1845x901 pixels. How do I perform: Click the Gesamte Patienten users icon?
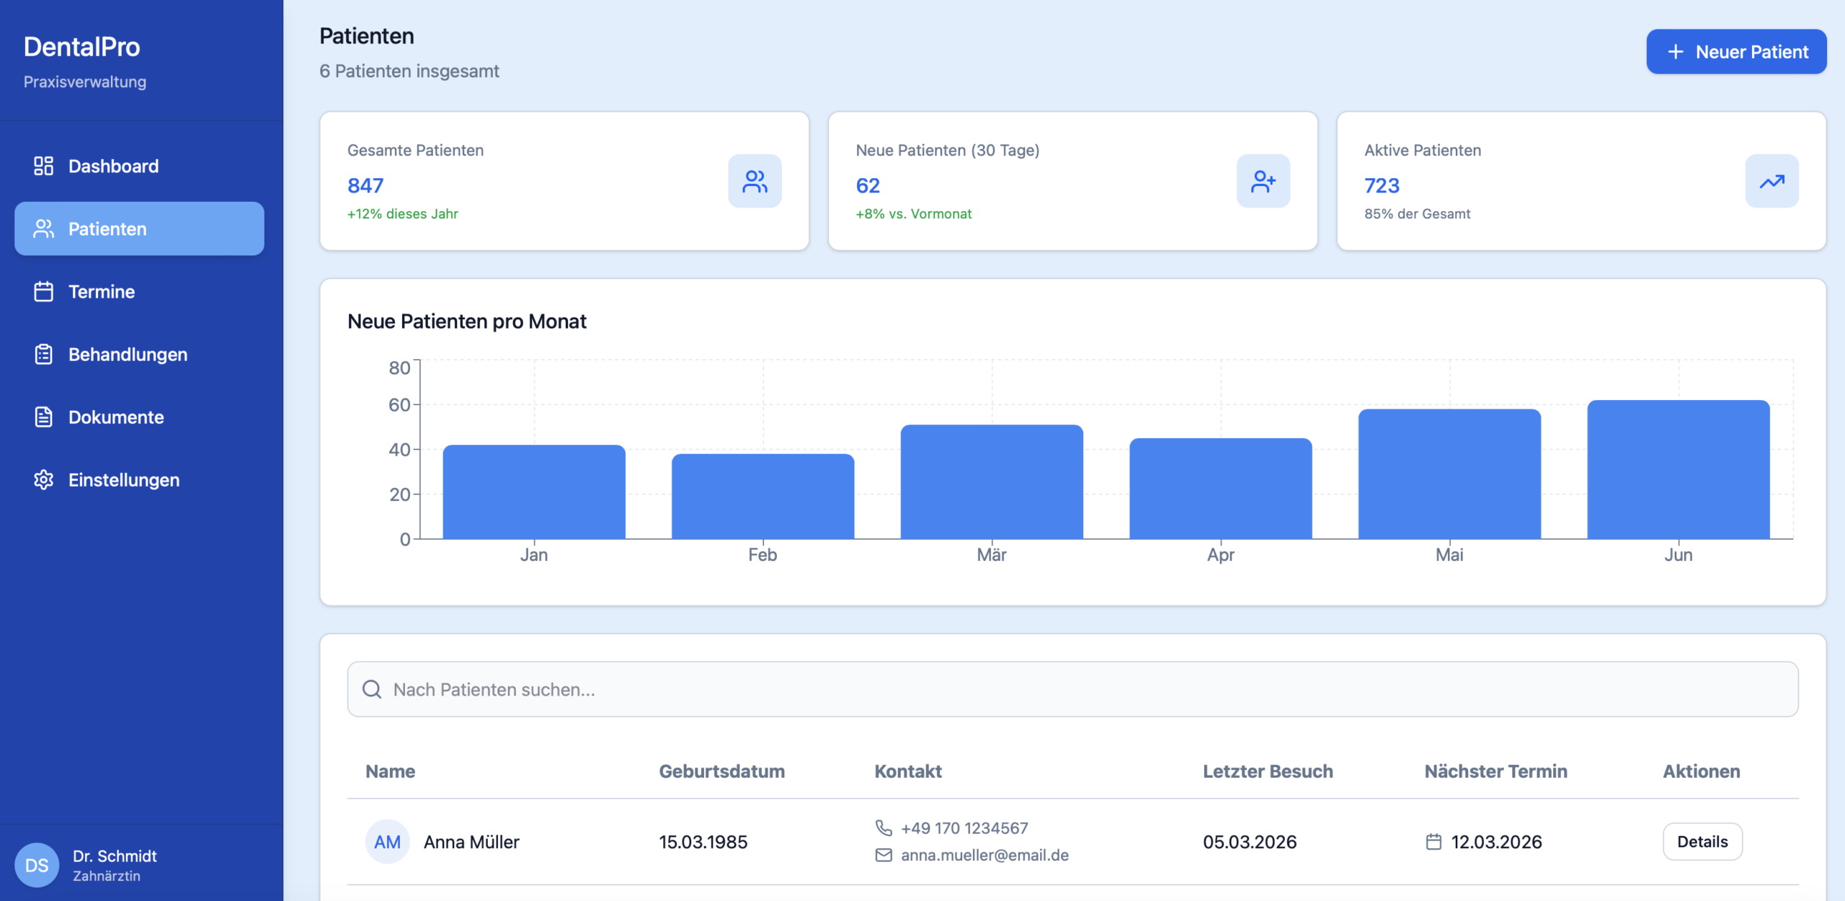click(755, 182)
